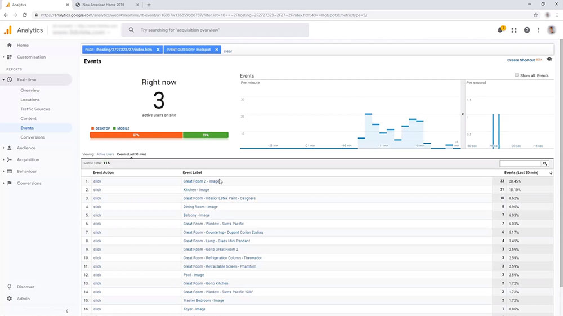The image size is (563, 316).
Task: Open the Conversions item under Real-time
Action: (33, 137)
